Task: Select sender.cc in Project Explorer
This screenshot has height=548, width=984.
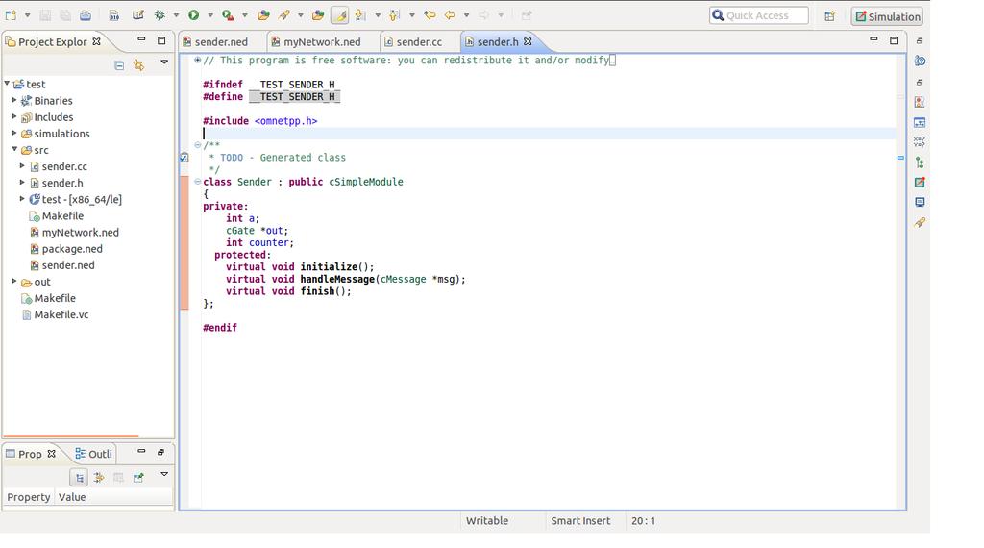Action: click(64, 166)
